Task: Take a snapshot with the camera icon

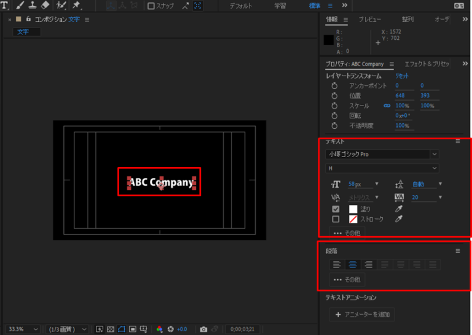Action: coord(203,329)
